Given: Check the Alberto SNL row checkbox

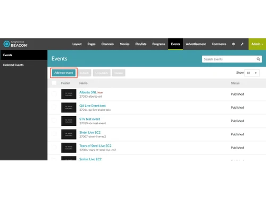Looking at the screenshot, I should [x=54, y=94].
